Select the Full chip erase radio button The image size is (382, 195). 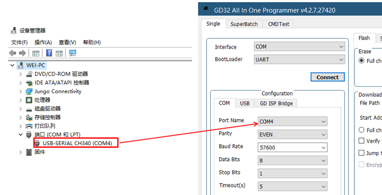tap(362, 61)
